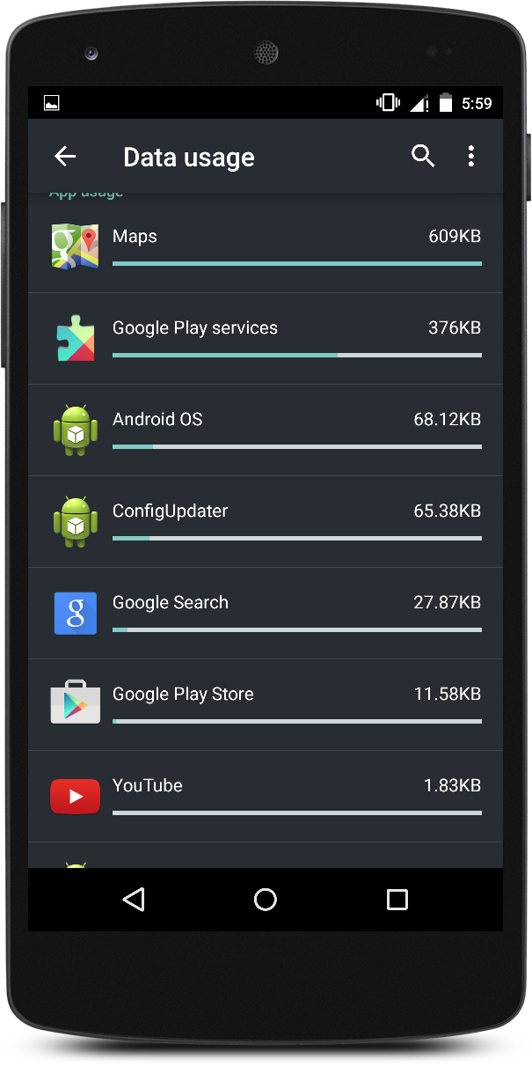The image size is (532, 1081).
Task: Click the Google Play services usage bar
Action: [x=296, y=355]
